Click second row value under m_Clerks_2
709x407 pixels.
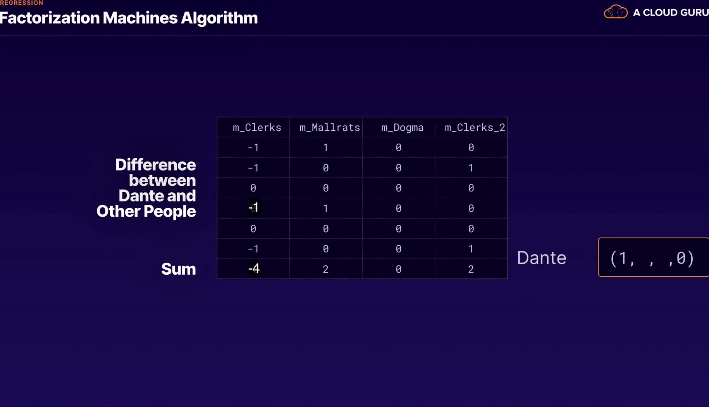click(x=471, y=168)
